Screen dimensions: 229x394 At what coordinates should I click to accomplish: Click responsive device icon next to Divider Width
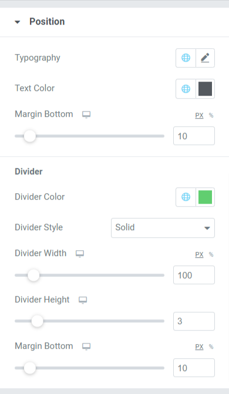pos(80,254)
